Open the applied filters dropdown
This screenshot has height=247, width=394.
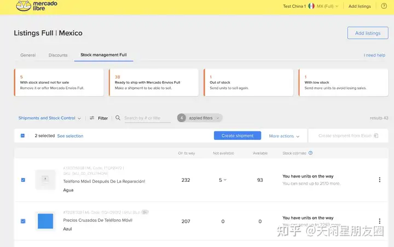[200, 118]
